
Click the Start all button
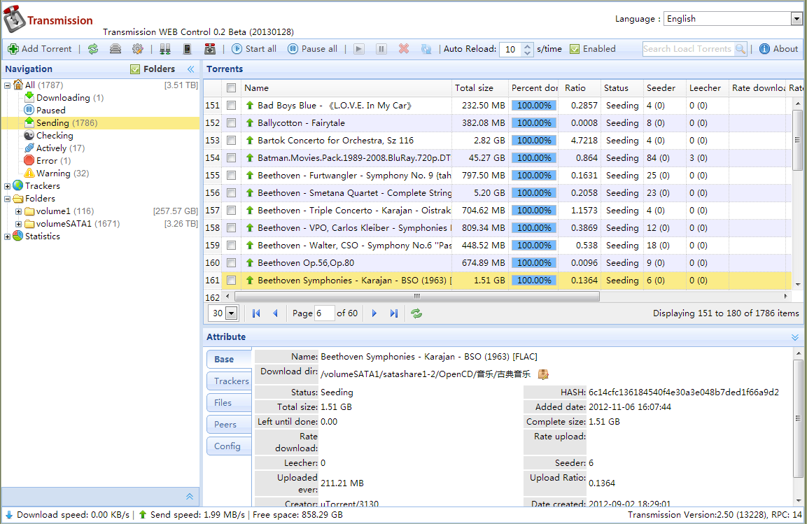click(254, 49)
